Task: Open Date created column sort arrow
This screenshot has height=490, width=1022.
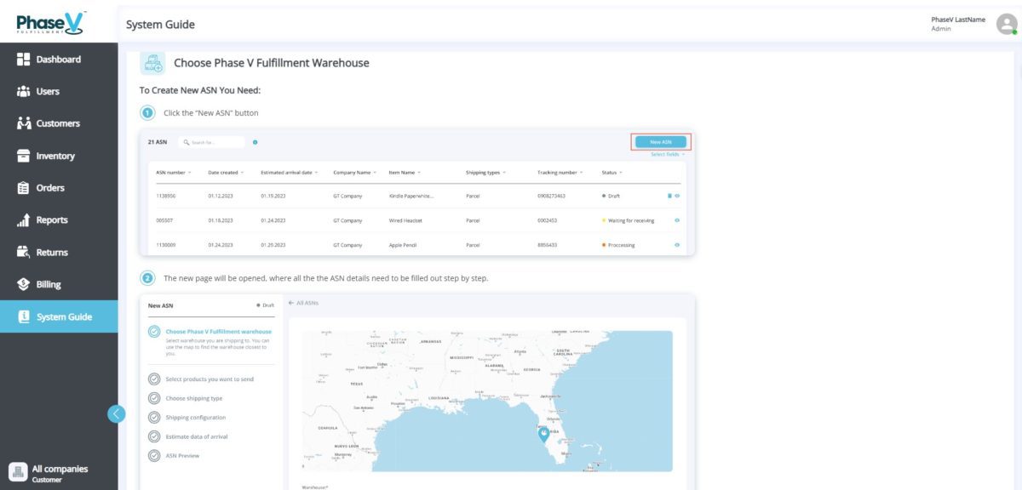Action: click(243, 173)
